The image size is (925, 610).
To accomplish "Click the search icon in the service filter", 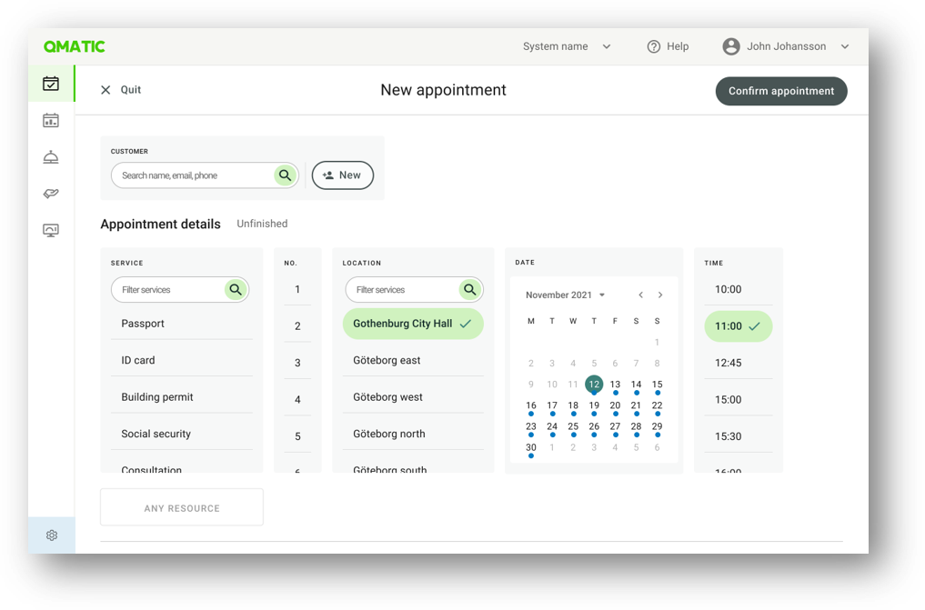I will (236, 289).
